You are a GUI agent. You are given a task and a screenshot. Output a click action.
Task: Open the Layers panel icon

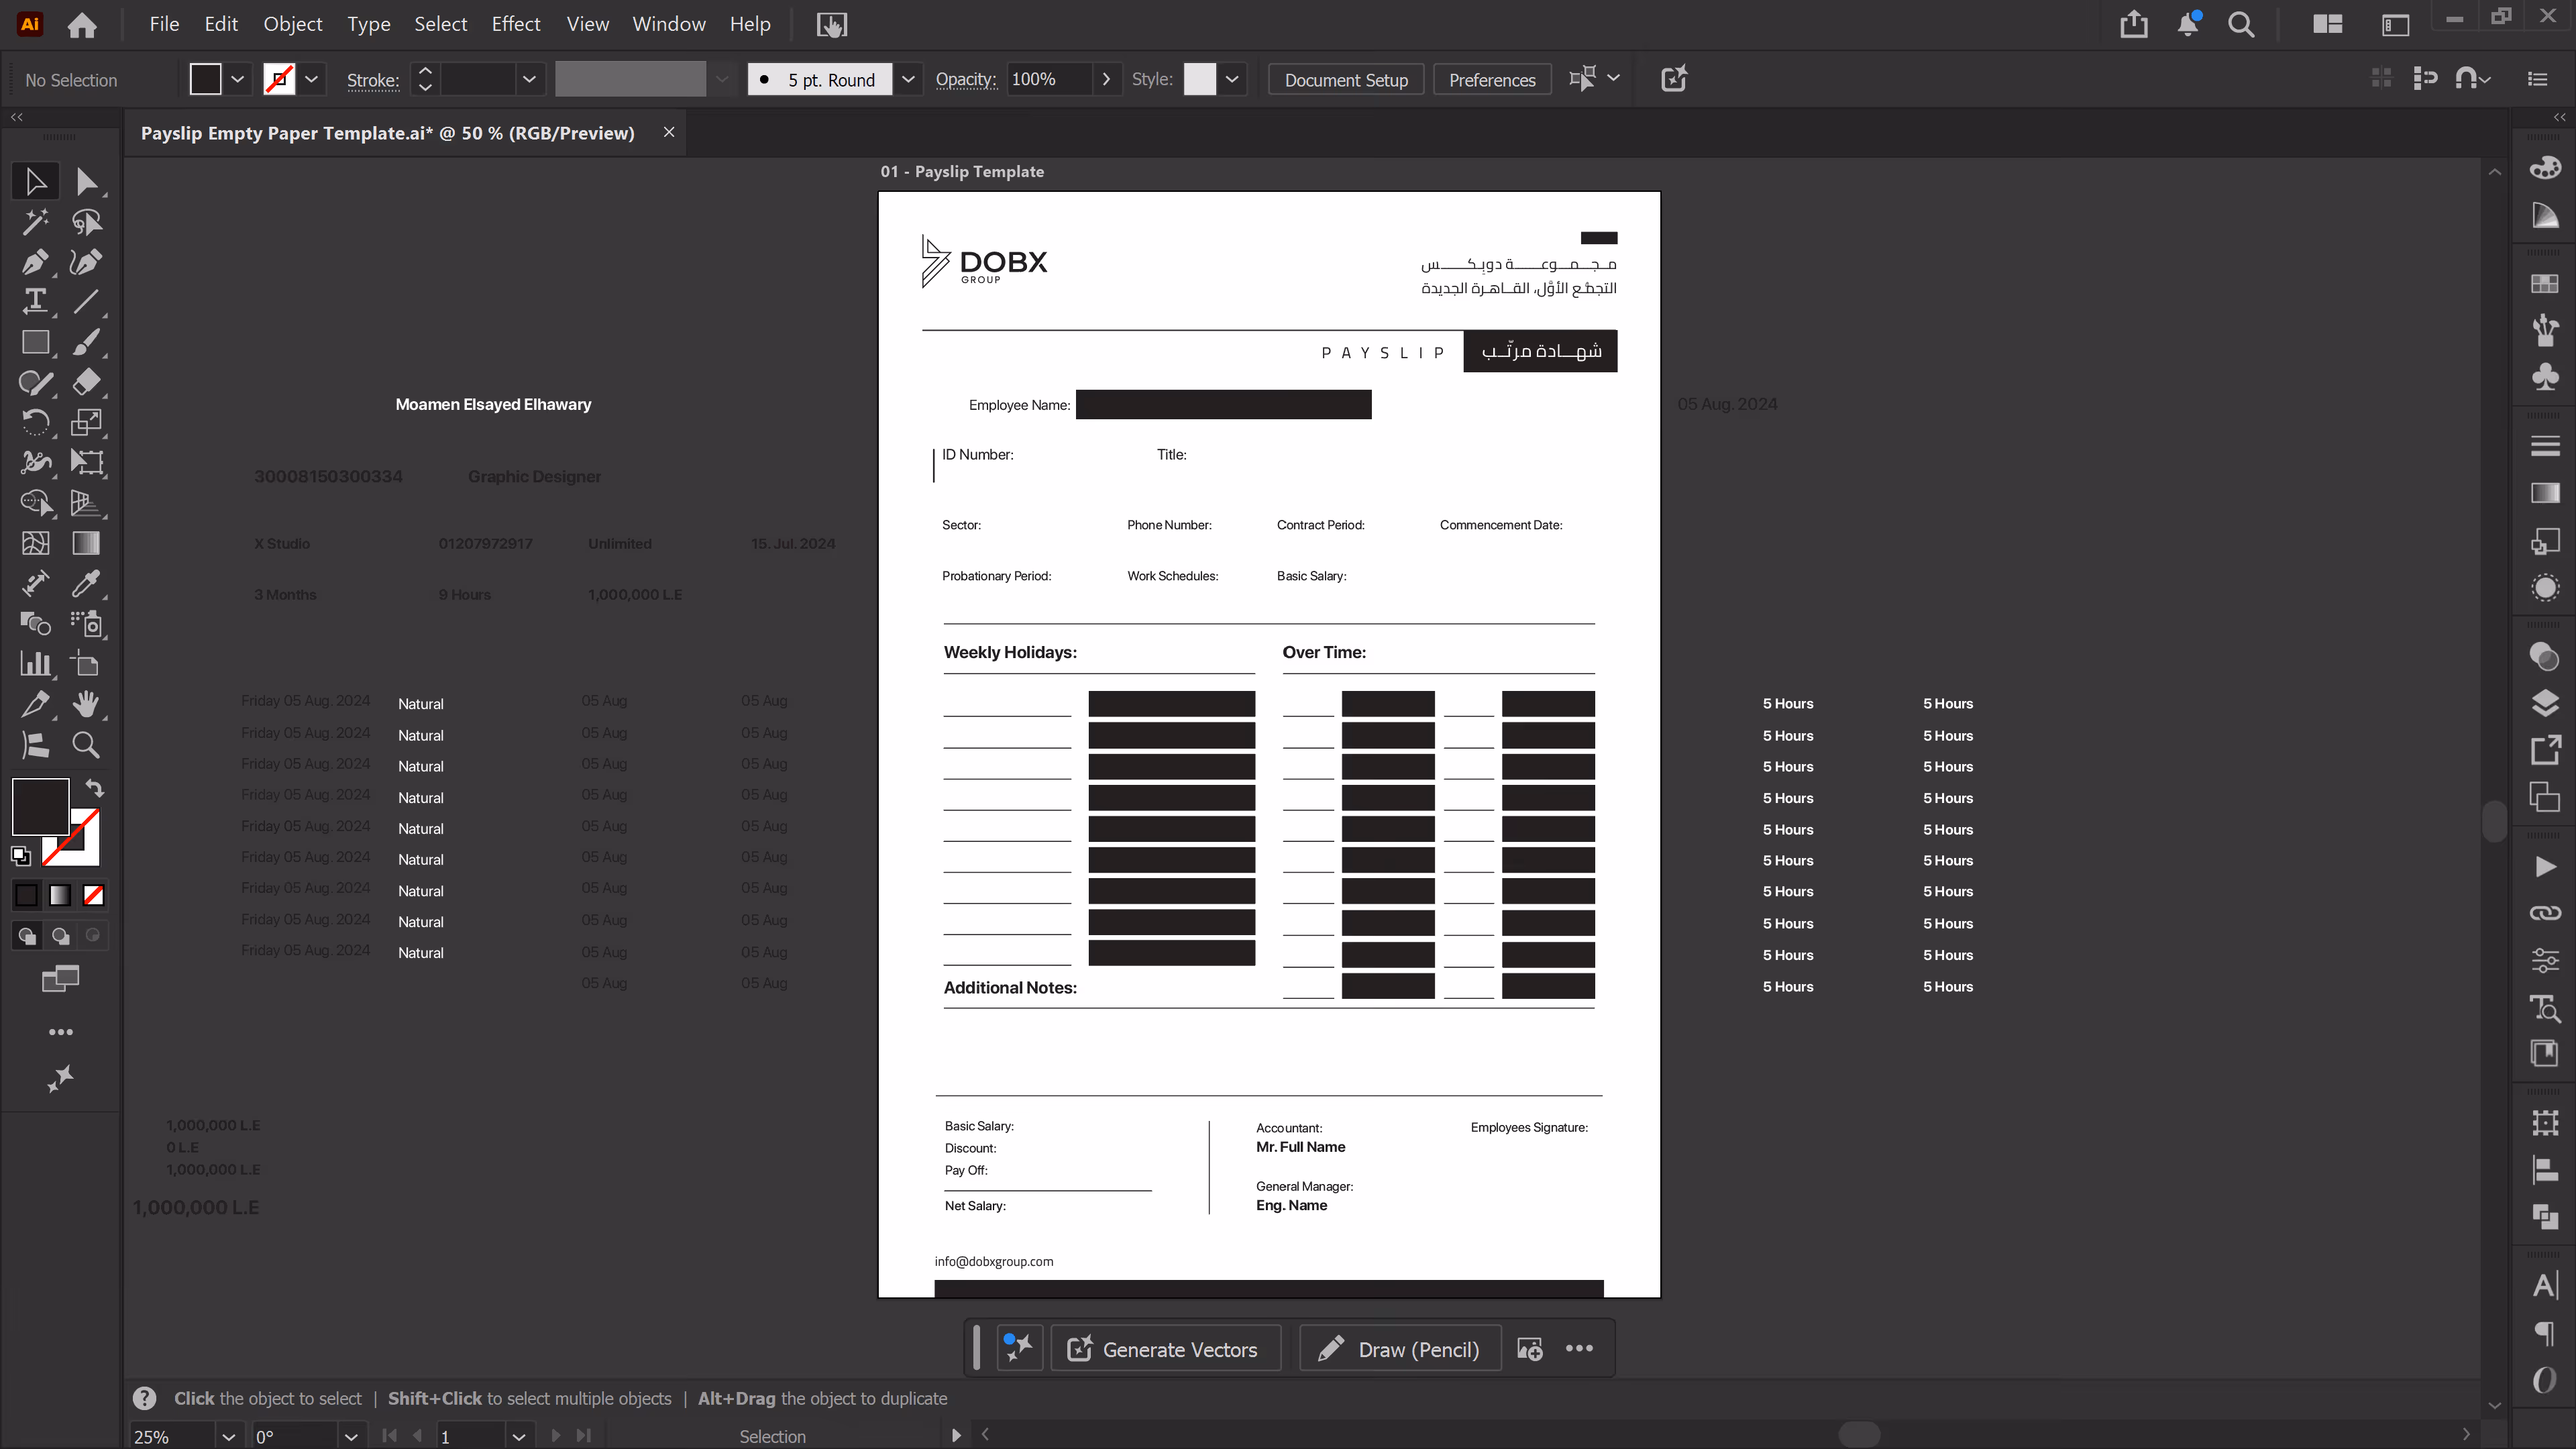[2545, 704]
